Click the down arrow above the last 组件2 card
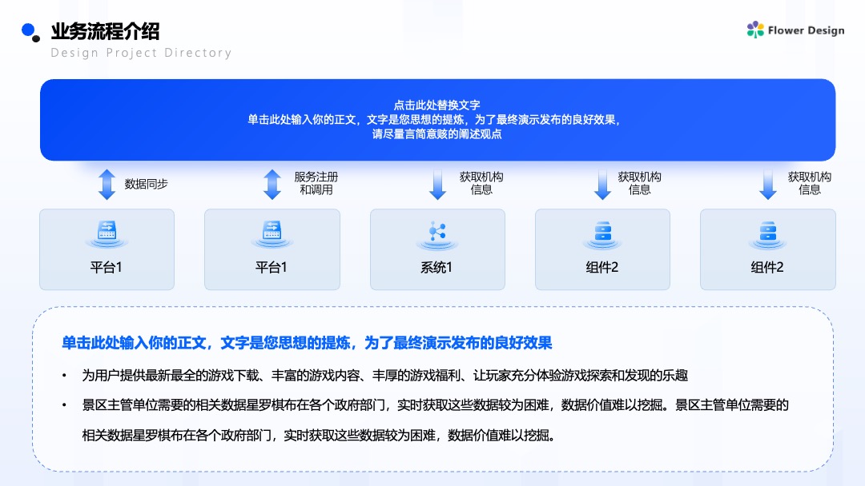 click(x=768, y=184)
